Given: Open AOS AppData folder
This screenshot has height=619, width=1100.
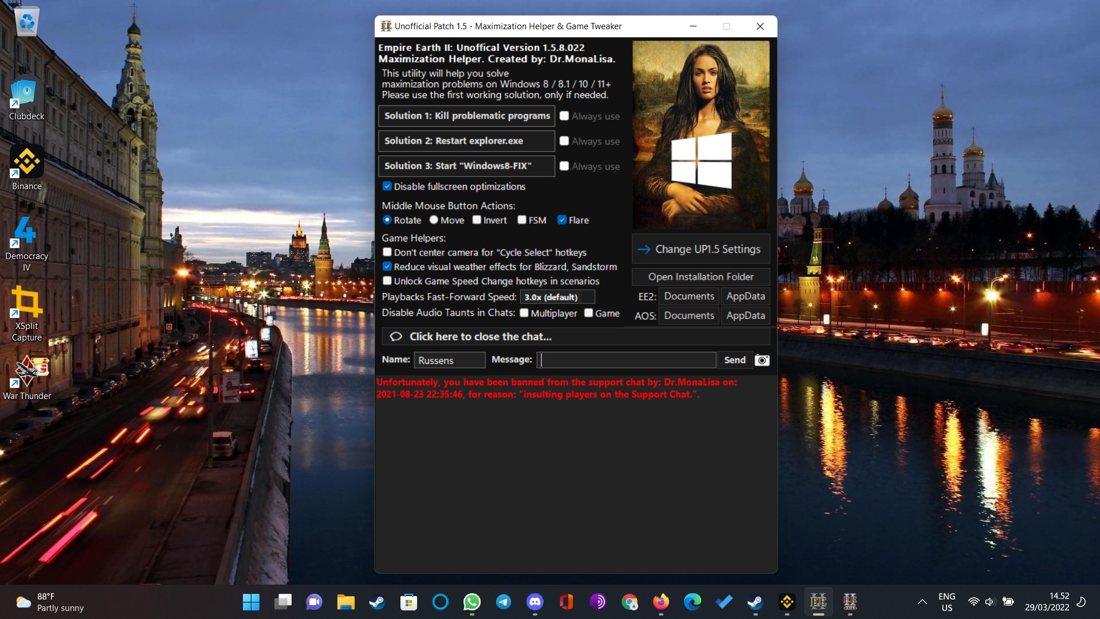Looking at the screenshot, I should tap(745, 316).
